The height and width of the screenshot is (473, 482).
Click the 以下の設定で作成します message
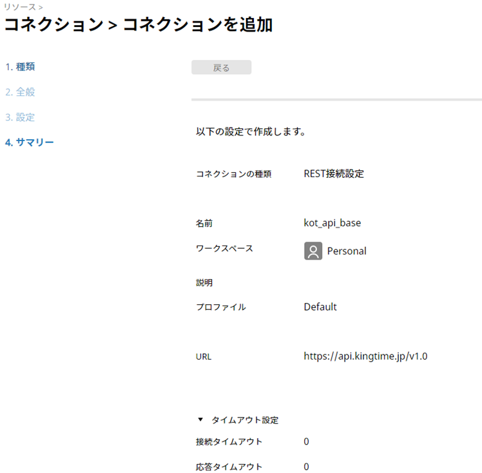coord(250,132)
